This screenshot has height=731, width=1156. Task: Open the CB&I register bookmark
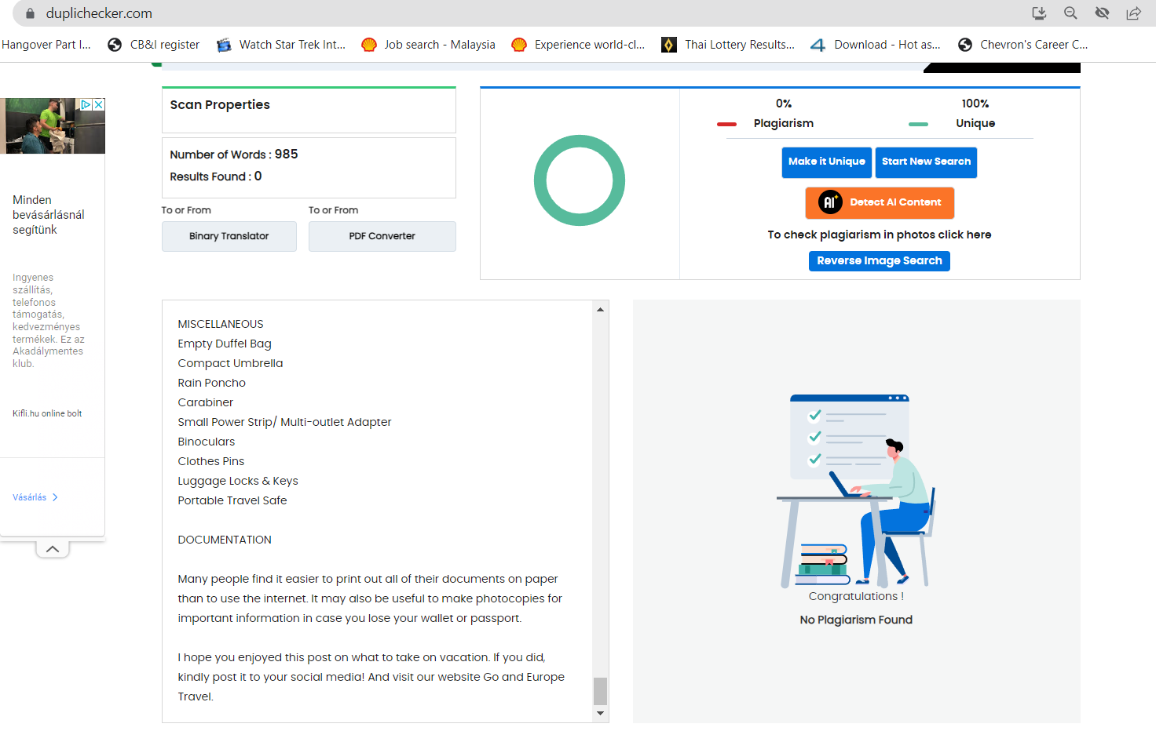[x=153, y=45]
